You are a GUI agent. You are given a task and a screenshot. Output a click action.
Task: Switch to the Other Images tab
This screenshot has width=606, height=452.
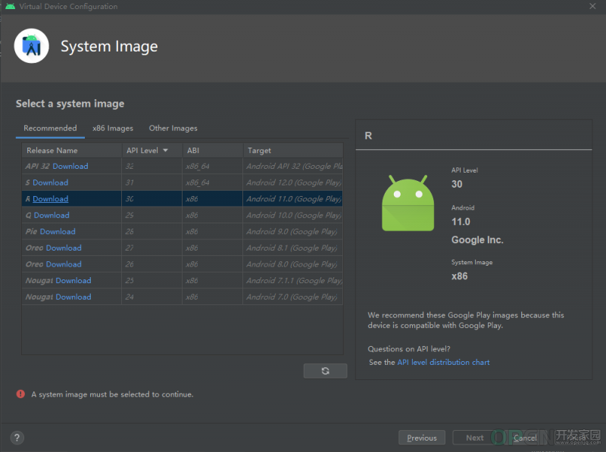point(173,128)
